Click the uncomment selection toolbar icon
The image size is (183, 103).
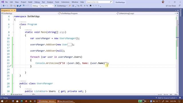(x=87, y=6)
